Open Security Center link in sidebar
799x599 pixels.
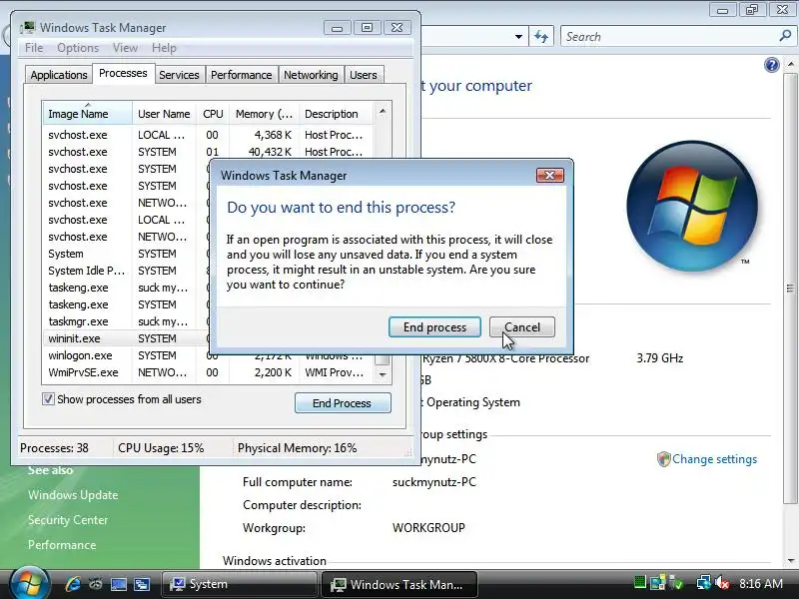[x=68, y=519]
